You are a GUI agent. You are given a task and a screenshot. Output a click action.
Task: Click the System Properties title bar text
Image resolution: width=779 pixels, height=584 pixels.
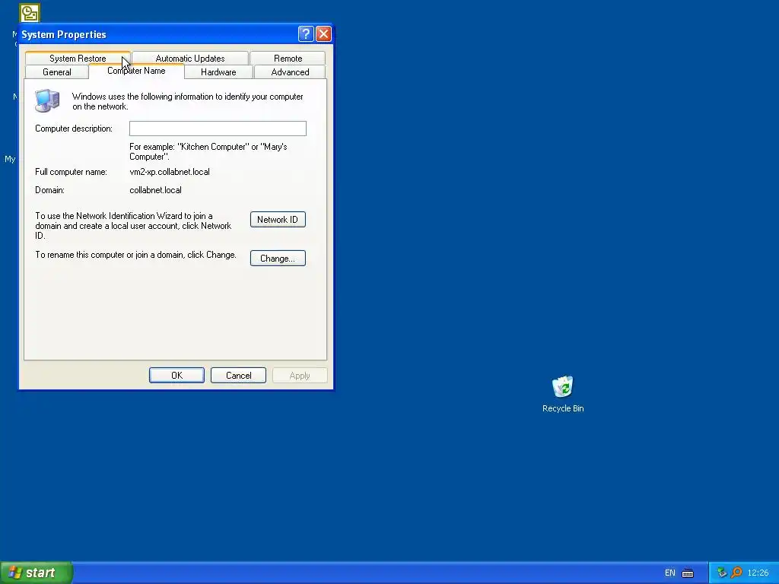click(64, 34)
